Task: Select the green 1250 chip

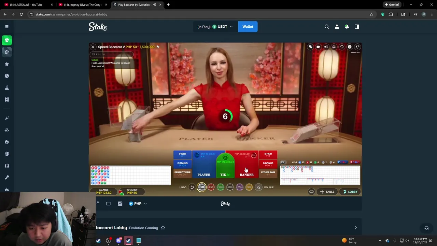Action: (x=221, y=187)
